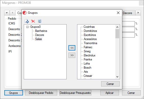
Task: Click the Desconto 1 percentage input field
Action: pyautogui.click(x=128, y=29)
